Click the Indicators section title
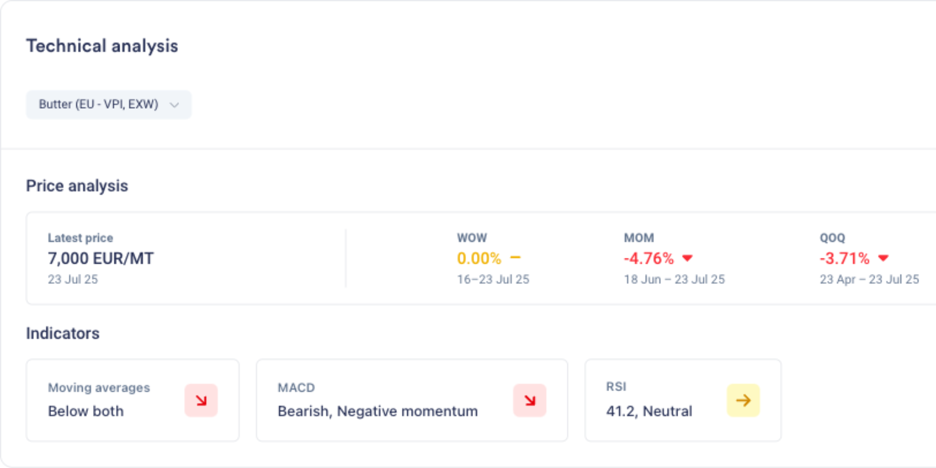Viewport: 936px width, 468px height. click(63, 333)
